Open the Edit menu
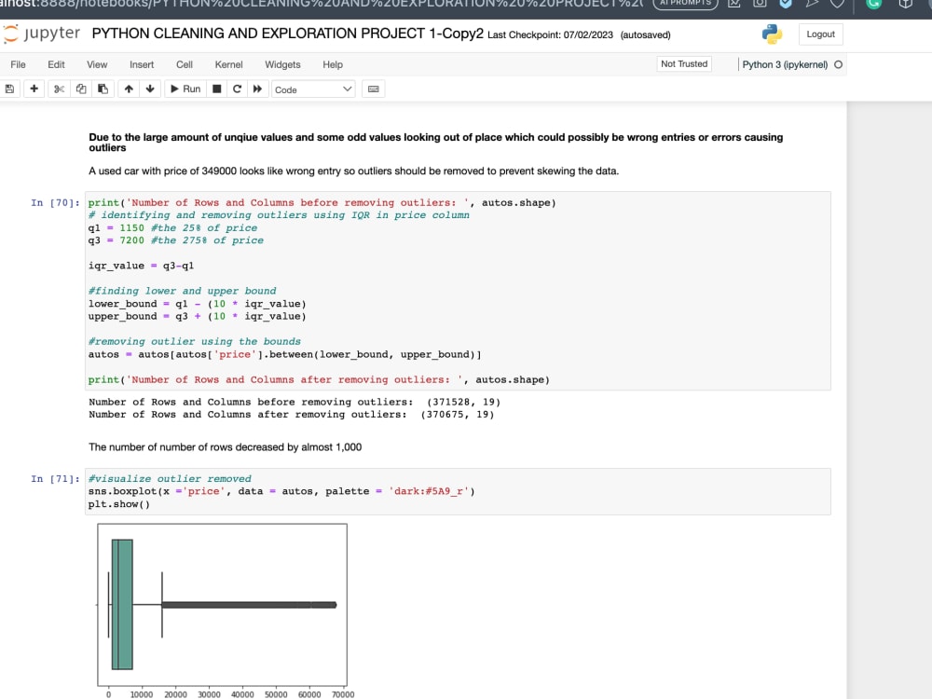 pos(57,64)
